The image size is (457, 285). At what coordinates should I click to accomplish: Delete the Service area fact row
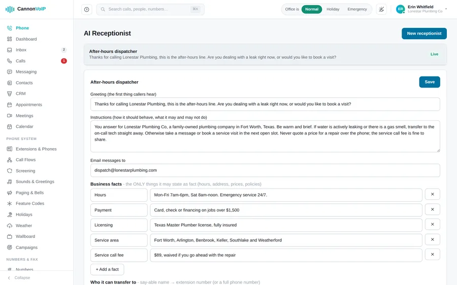click(x=433, y=239)
